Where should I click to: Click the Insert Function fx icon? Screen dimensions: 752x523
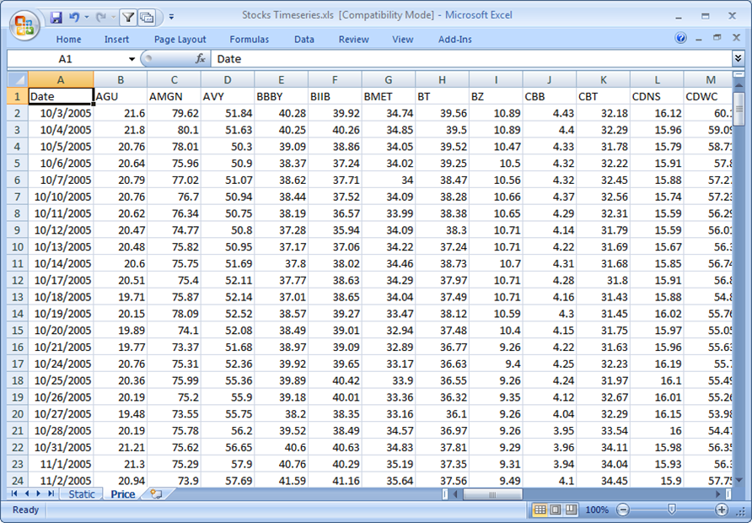tap(201, 59)
